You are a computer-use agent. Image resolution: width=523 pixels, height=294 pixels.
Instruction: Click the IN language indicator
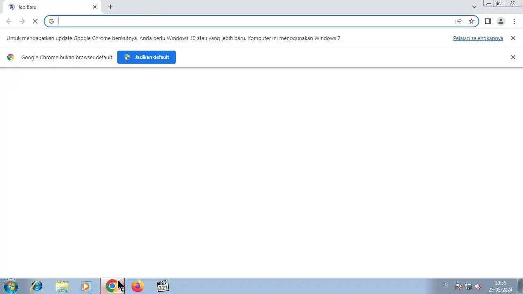pos(445,285)
